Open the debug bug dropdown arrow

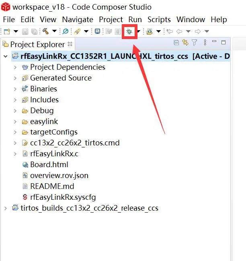pyautogui.click(x=139, y=31)
